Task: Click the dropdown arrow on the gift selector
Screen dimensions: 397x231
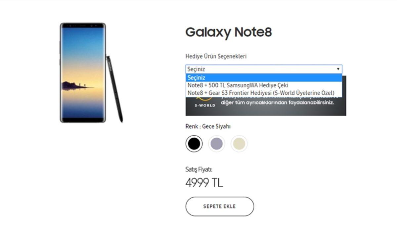Action: pos(338,69)
